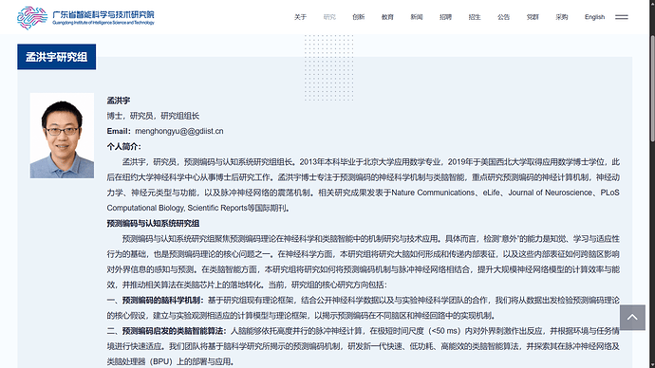Click the 预测编码启发的类脑智能算法 bold text
This screenshot has width=655, height=368.
click(x=172, y=331)
